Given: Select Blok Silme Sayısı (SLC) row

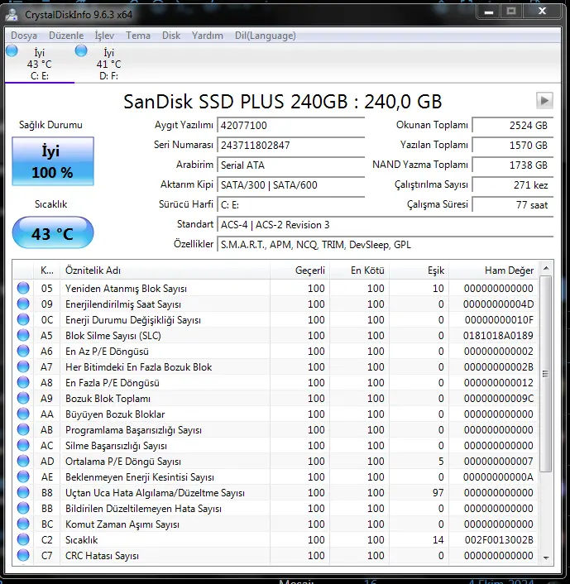Looking at the screenshot, I should coord(275,335).
